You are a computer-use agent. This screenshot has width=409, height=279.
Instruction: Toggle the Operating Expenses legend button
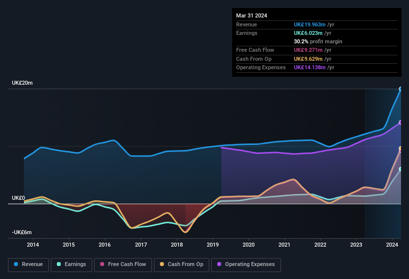[246, 265]
